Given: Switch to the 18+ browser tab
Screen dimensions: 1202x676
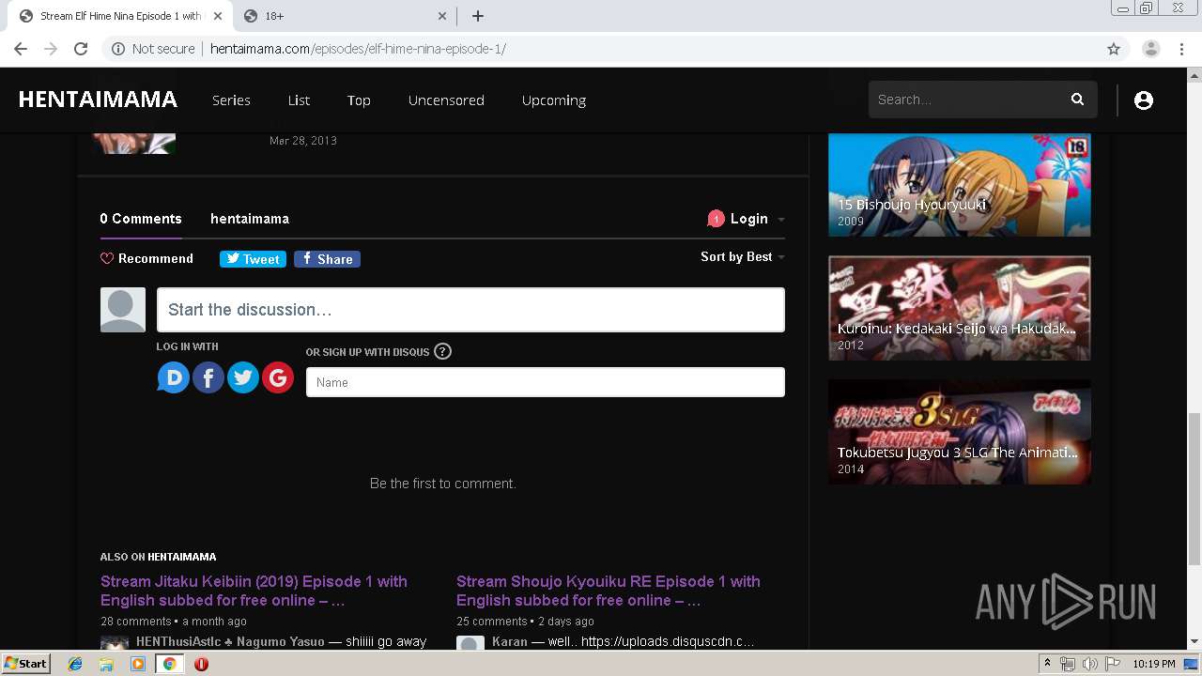Looking at the screenshot, I should (x=345, y=16).
